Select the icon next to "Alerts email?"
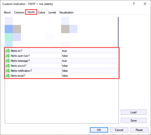This screenshot has height=135, width=151. (x=7, y=76)
